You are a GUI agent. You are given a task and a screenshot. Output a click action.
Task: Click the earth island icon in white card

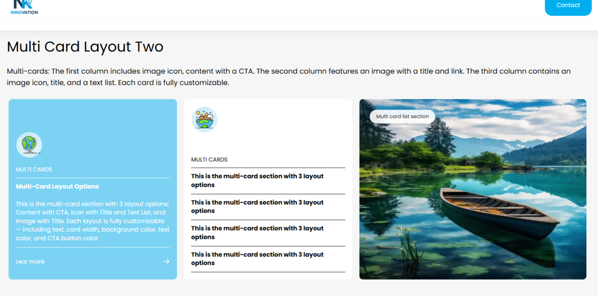(x=205, y=119)
